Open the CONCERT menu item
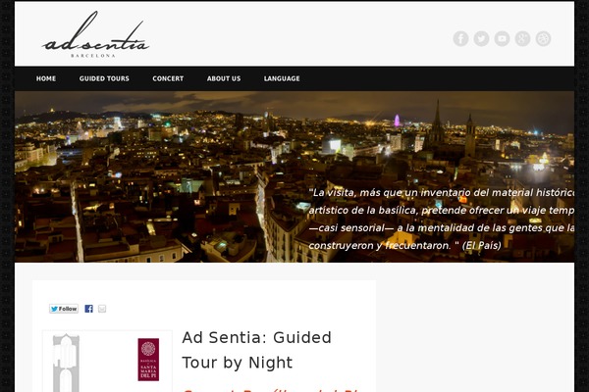589x392 pixels. point(168,78)
